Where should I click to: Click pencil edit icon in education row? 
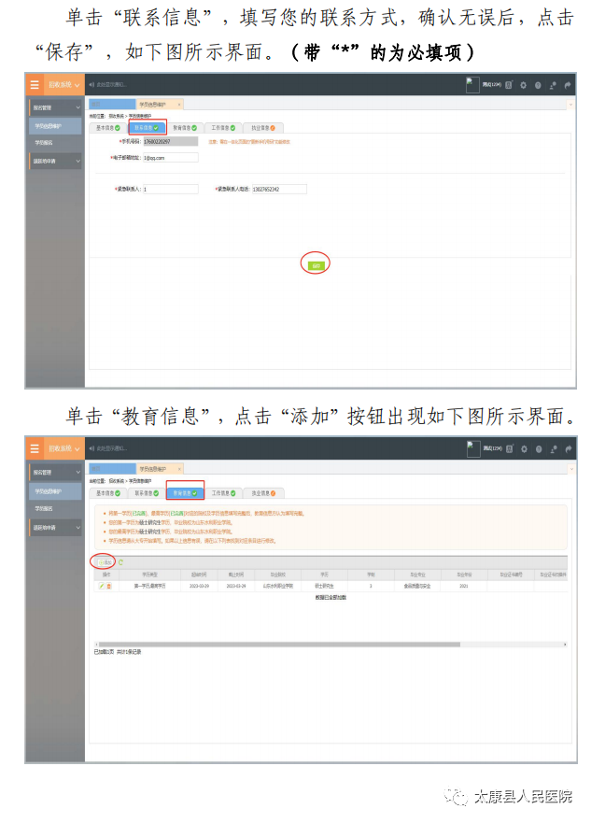click(101, 586)
